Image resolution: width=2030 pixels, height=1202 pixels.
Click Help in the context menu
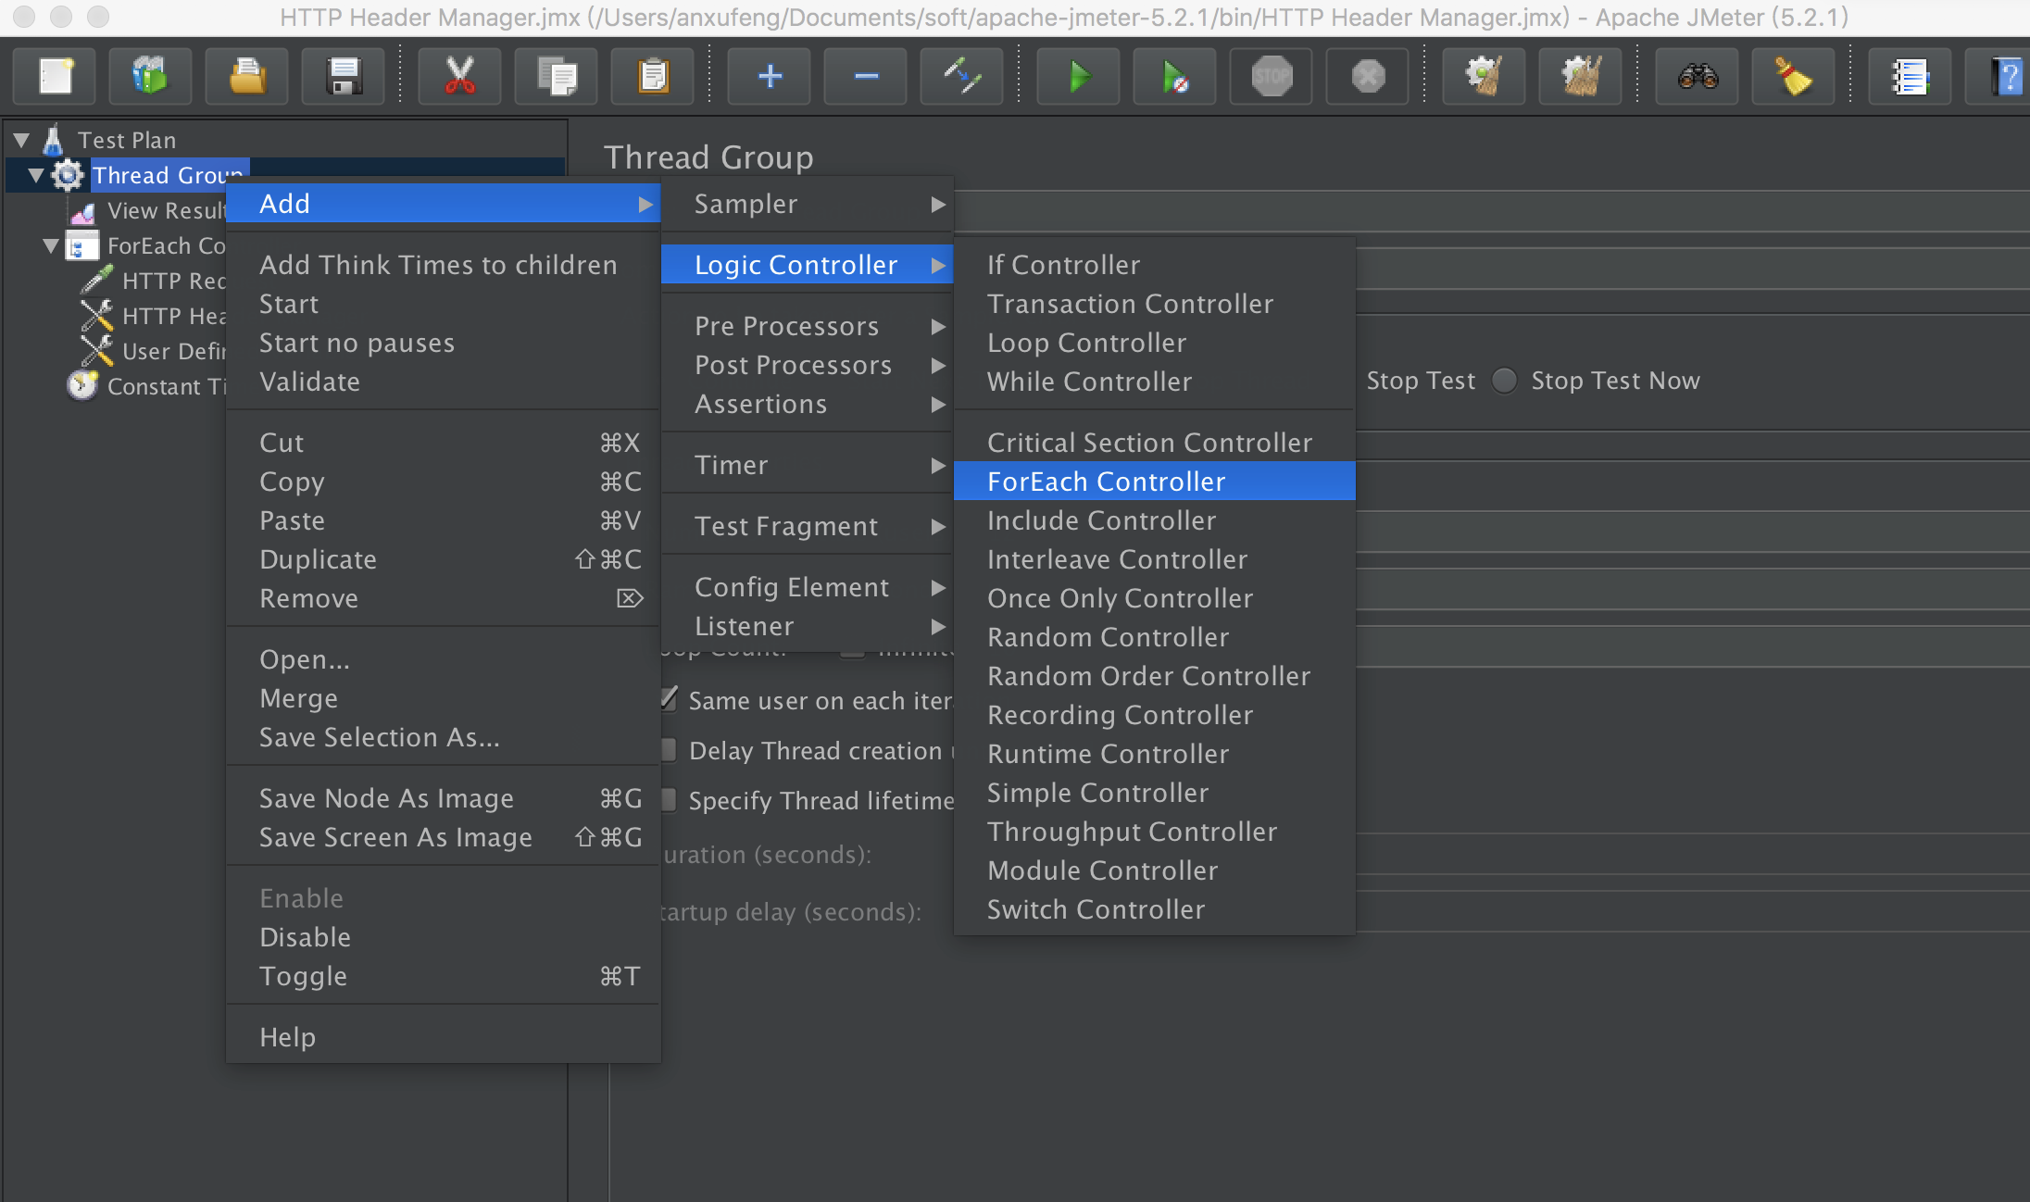tap(287, 1037)
